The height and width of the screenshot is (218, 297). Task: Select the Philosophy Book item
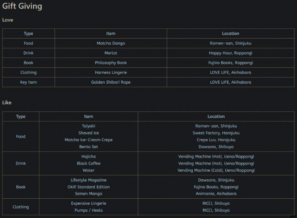pos(111,63)
